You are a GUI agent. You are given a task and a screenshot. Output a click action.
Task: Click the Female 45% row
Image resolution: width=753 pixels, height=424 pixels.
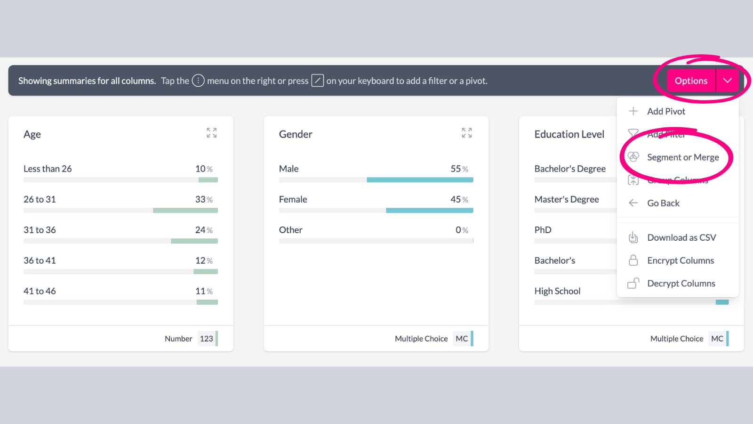click(x=376, y=200)
